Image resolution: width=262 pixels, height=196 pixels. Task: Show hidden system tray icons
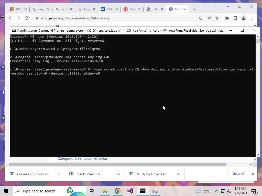click(x=216, y=191)
